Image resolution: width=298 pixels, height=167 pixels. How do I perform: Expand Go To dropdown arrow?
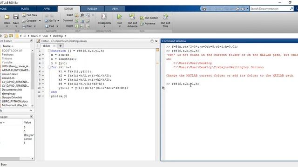point(58,20)
